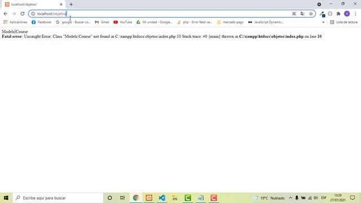Select the localhost/objetos/ tab

point(34,5)
